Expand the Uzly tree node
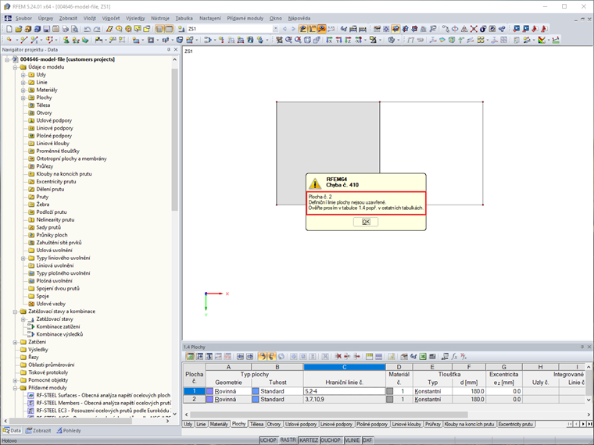 coord(23,75)
